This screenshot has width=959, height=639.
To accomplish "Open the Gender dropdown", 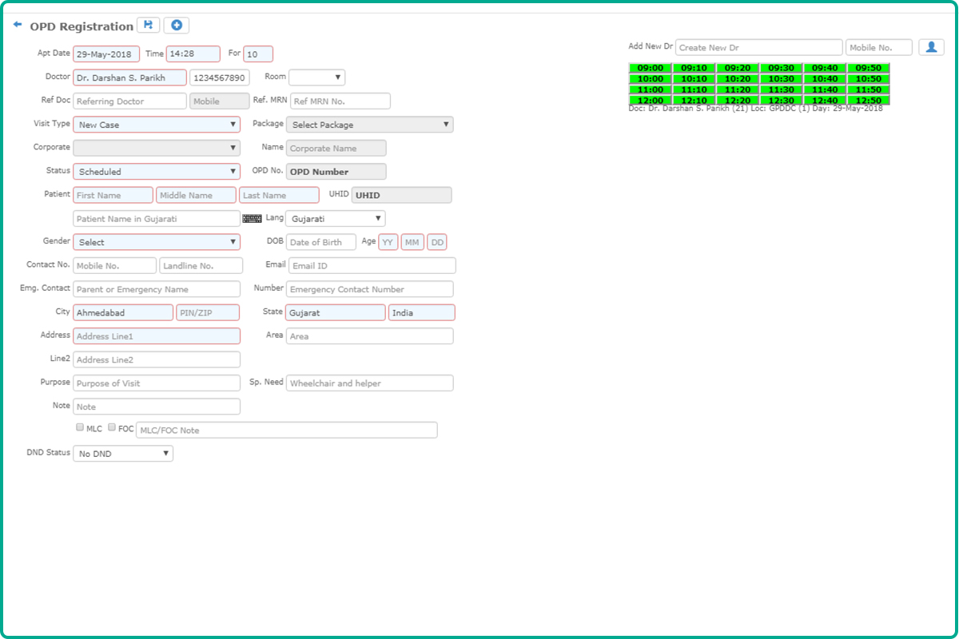I will [x=157, y=242].
